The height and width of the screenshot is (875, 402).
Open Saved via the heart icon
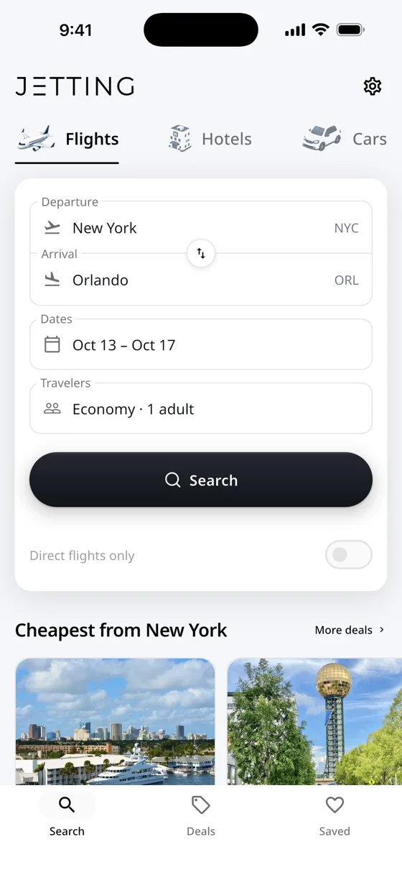tap(335, 805)
